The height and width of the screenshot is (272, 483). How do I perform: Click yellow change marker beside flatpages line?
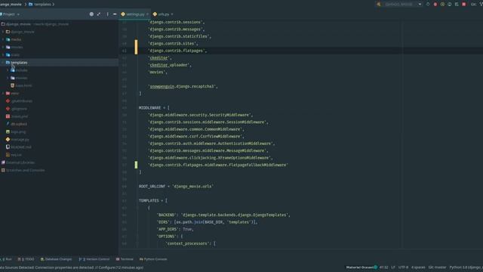[x=136, y=47]
